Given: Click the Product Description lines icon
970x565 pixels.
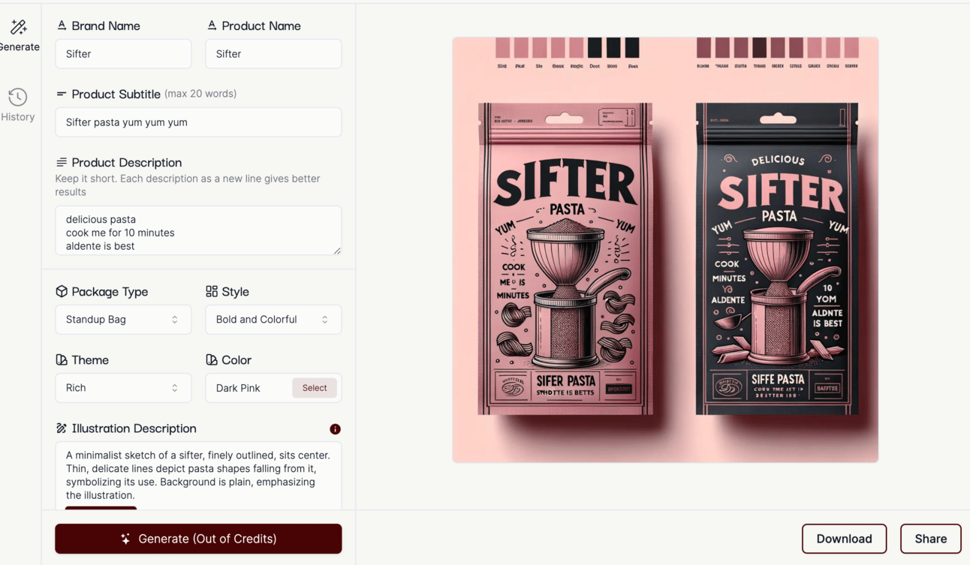Looking at the screenshot, I should point(62,162).
